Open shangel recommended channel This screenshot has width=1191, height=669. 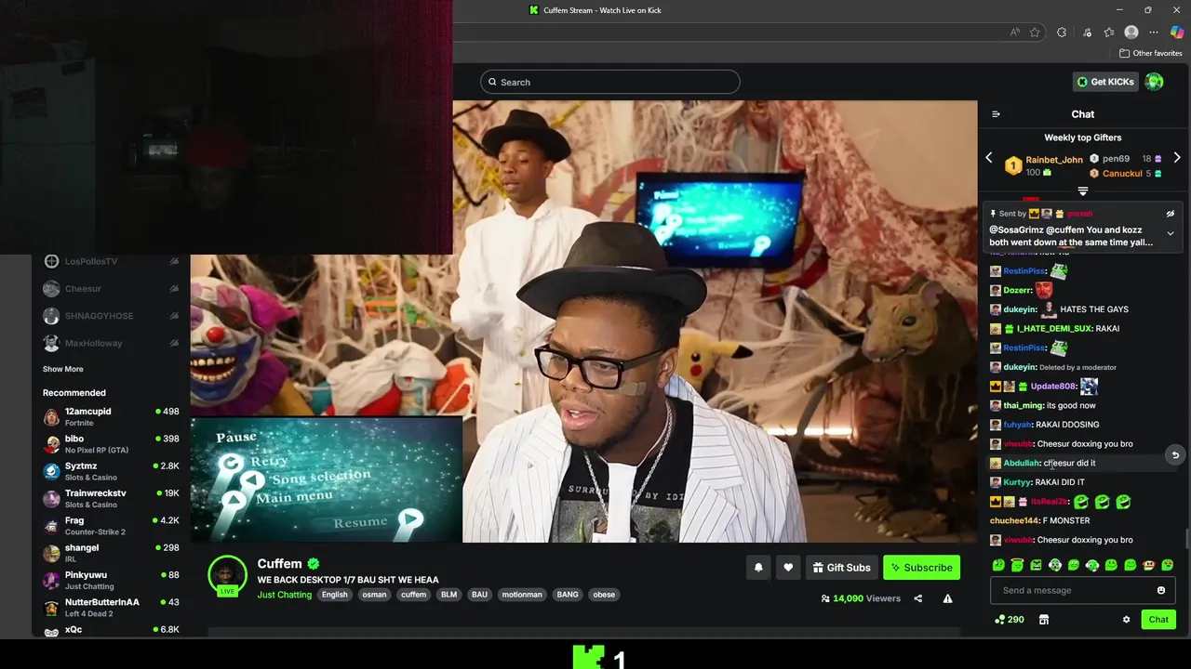click(111, 553)
